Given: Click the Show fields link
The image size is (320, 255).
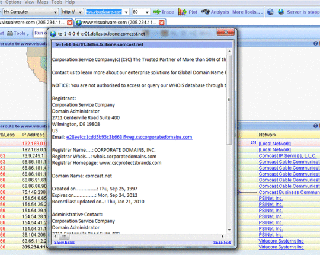Looking at the screenshot, I should [x=64, y=243].
